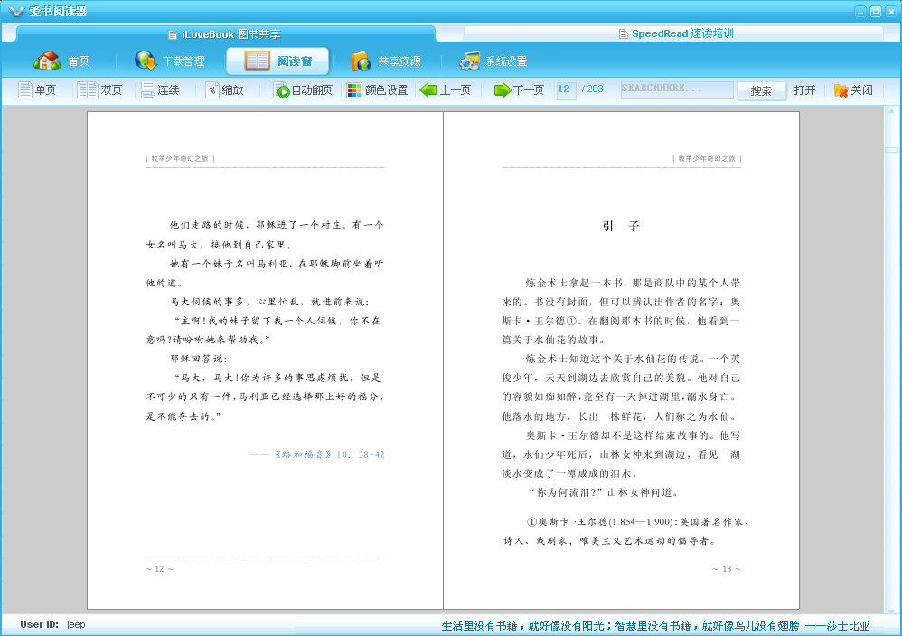
Task: Open 共享资源 shared resources
Action: (386, 61)
